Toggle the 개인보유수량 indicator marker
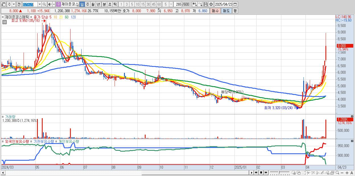Screen dimensions: 355x176 56,141
